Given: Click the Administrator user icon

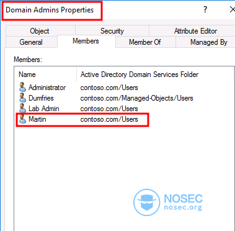Looking at the screenshot, I should pos(22,88).
